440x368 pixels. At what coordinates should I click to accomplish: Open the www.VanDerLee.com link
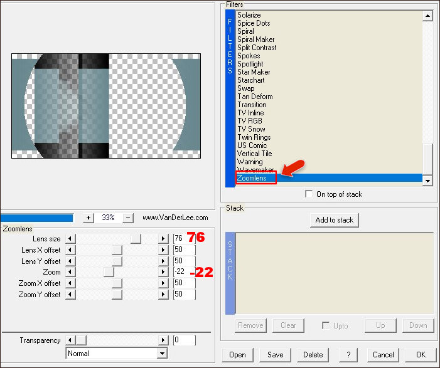[174, 218]
